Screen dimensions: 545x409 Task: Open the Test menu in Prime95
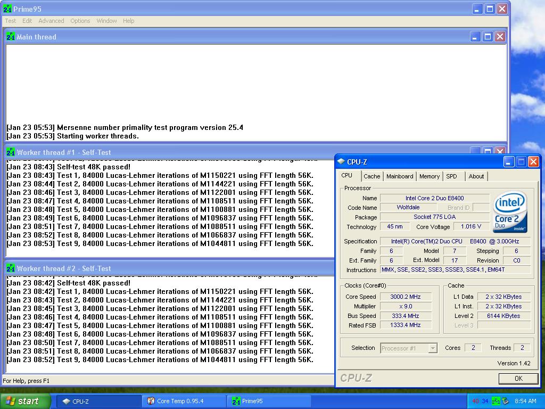(x=11, y=21)
